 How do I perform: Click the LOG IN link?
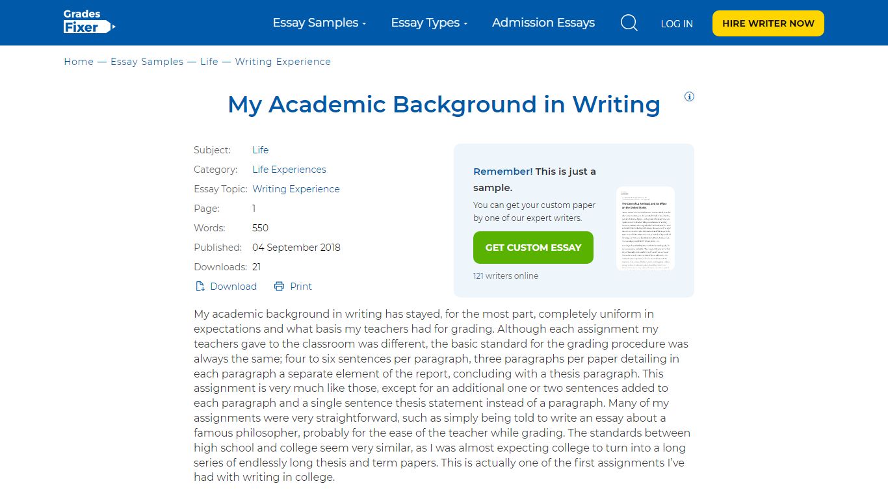677,23
